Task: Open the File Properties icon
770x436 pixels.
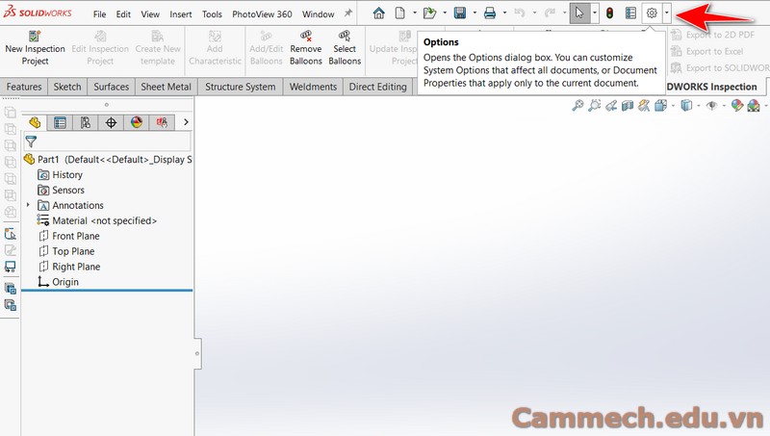Action: tap(631, 13)
